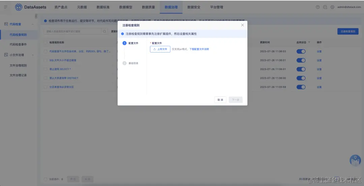Open the 禁止大表查询带 DISTINCT rule link
Image resolution: width=364 pixels, height=186 pixels.
pos(64,78)
